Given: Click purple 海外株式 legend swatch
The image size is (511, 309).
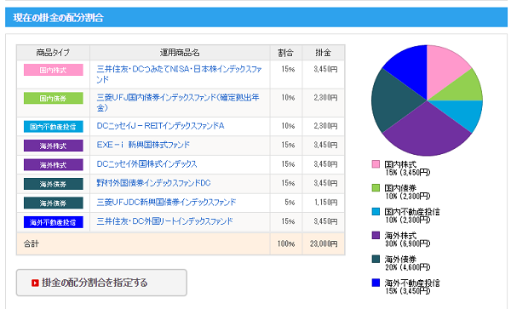Looking at the screenshot, I should [x=376, y=235].
